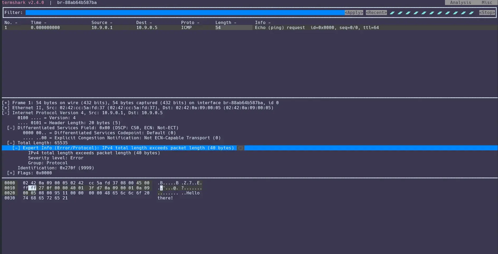
Task: Collapse the highlighted Expert Info node
Action: [16, 148]
